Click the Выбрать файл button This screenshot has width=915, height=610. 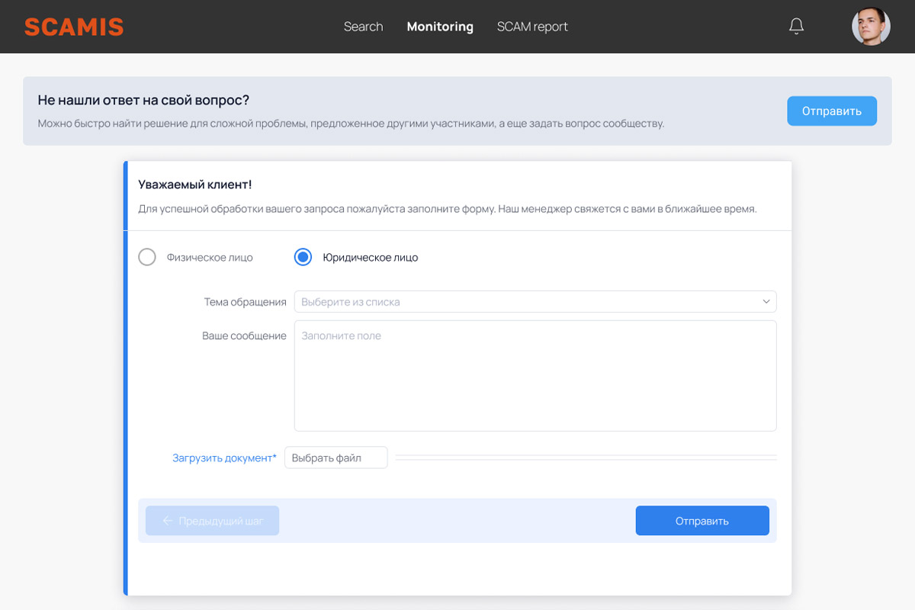(335, 457)
